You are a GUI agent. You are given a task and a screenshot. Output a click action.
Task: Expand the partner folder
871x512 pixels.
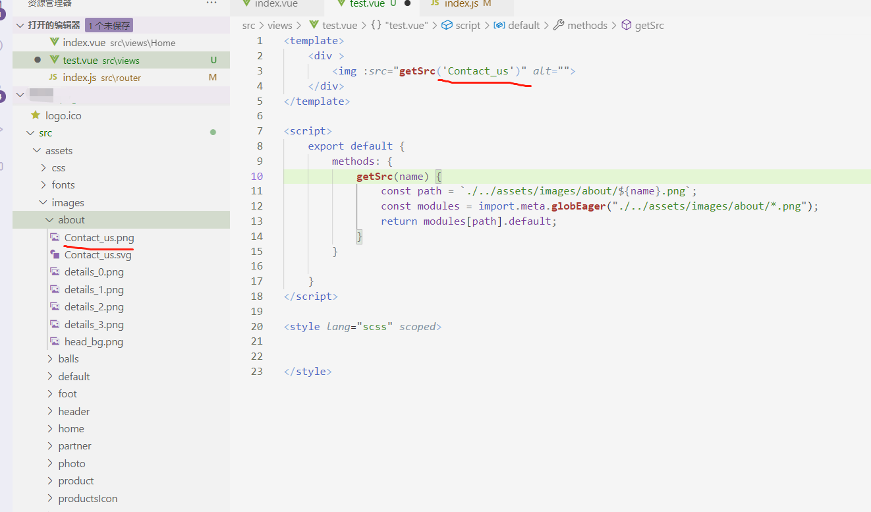(x=50, y=446)
